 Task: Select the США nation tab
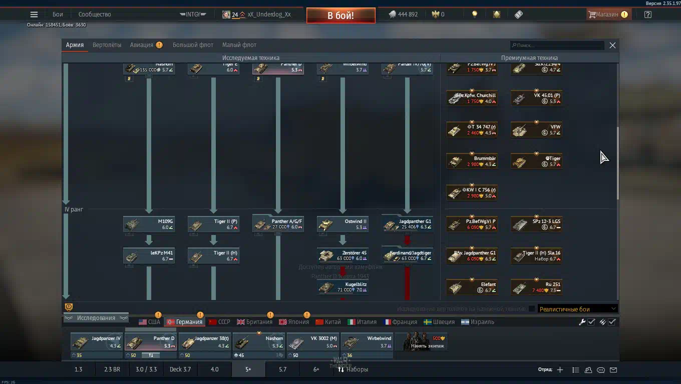tap(150, 322)
